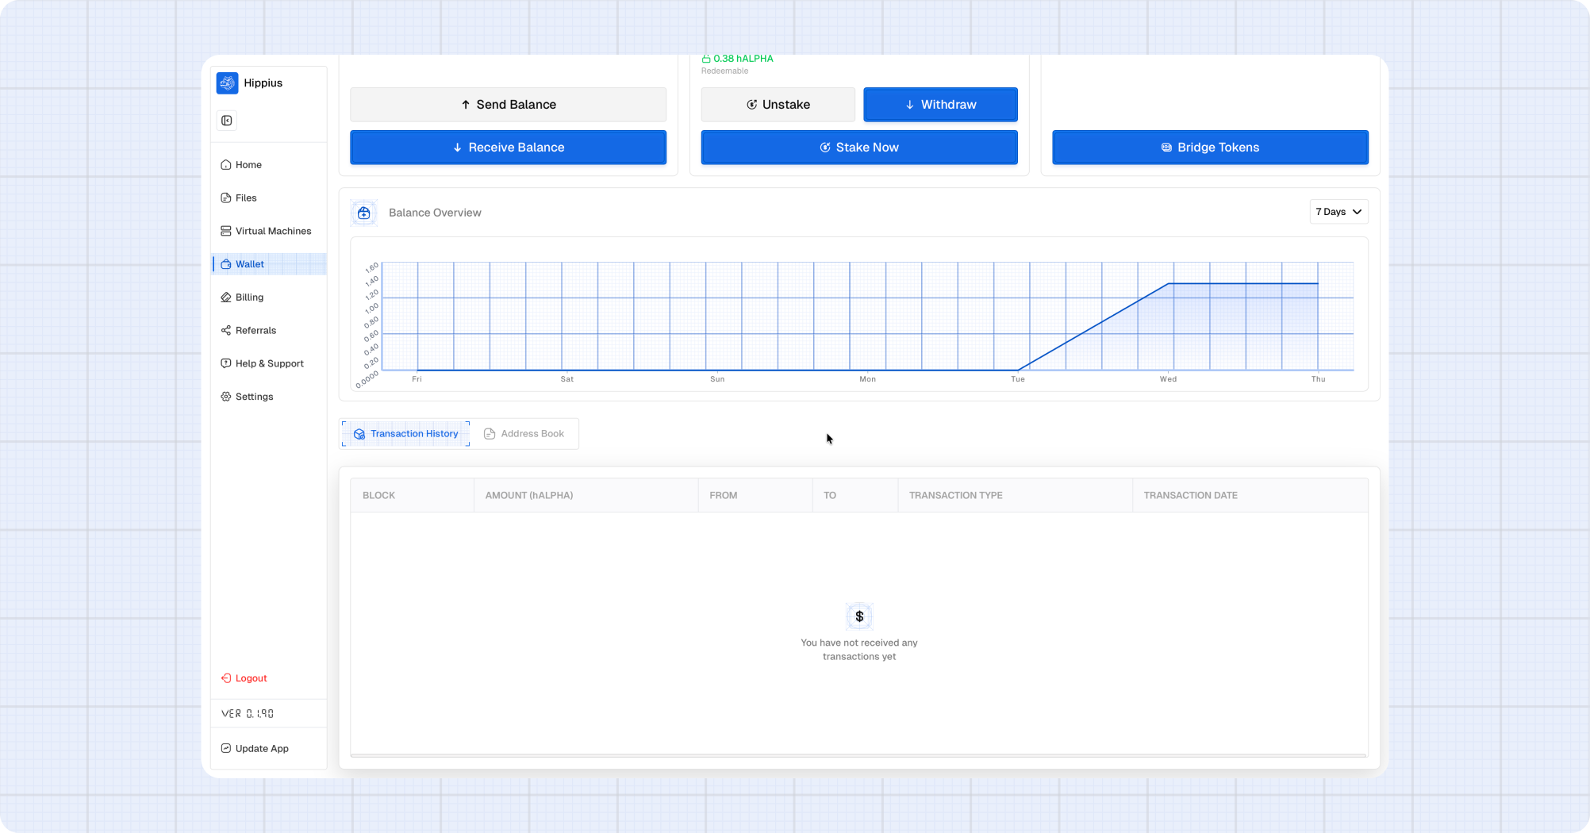
Task: Select the Referrals share icon
Action: 225,330
